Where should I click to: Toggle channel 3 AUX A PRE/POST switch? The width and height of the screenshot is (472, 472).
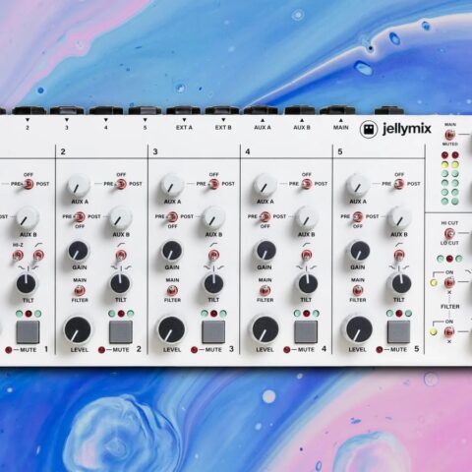[x=213, y=184]
